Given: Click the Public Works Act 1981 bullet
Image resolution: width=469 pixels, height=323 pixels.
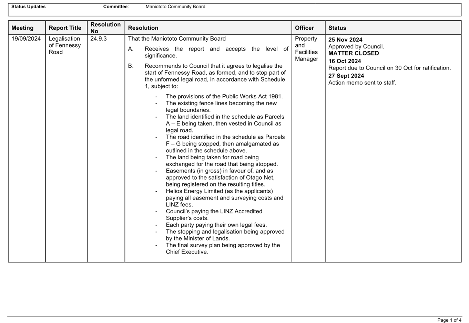Looking at the screenshot, I should 224,97.
